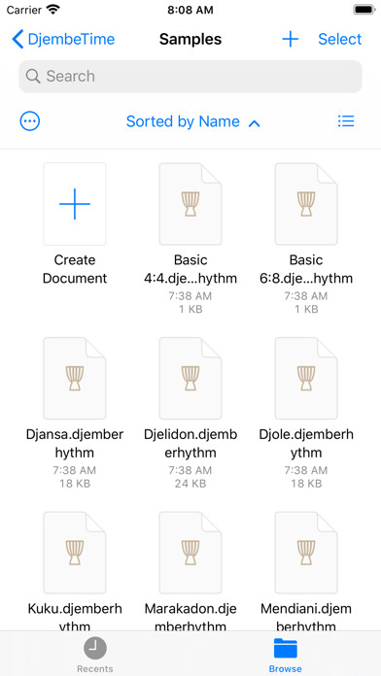Tap the 8:08 AM clock
Viewport: 381px width, 676px height.
190,10
